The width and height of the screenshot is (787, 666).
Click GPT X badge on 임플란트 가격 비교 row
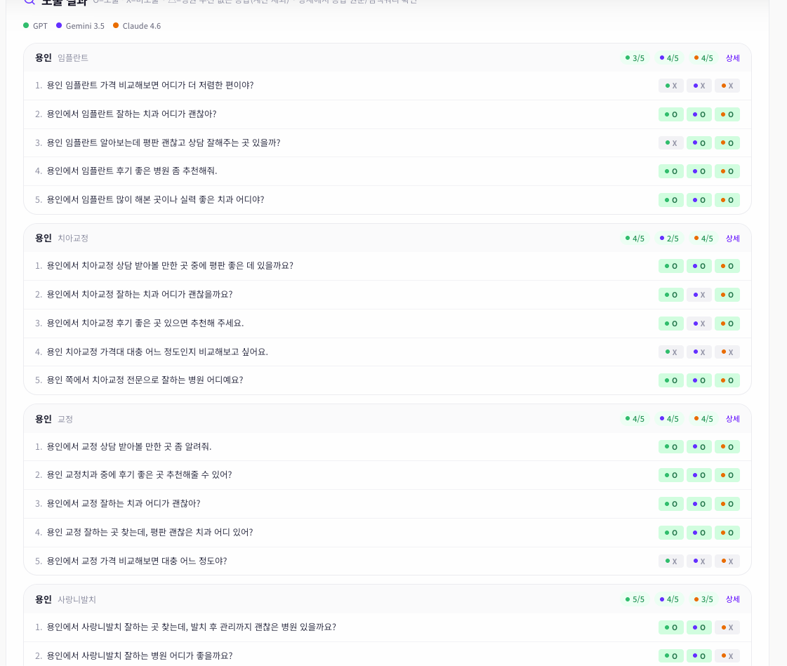tap(670, 86)
